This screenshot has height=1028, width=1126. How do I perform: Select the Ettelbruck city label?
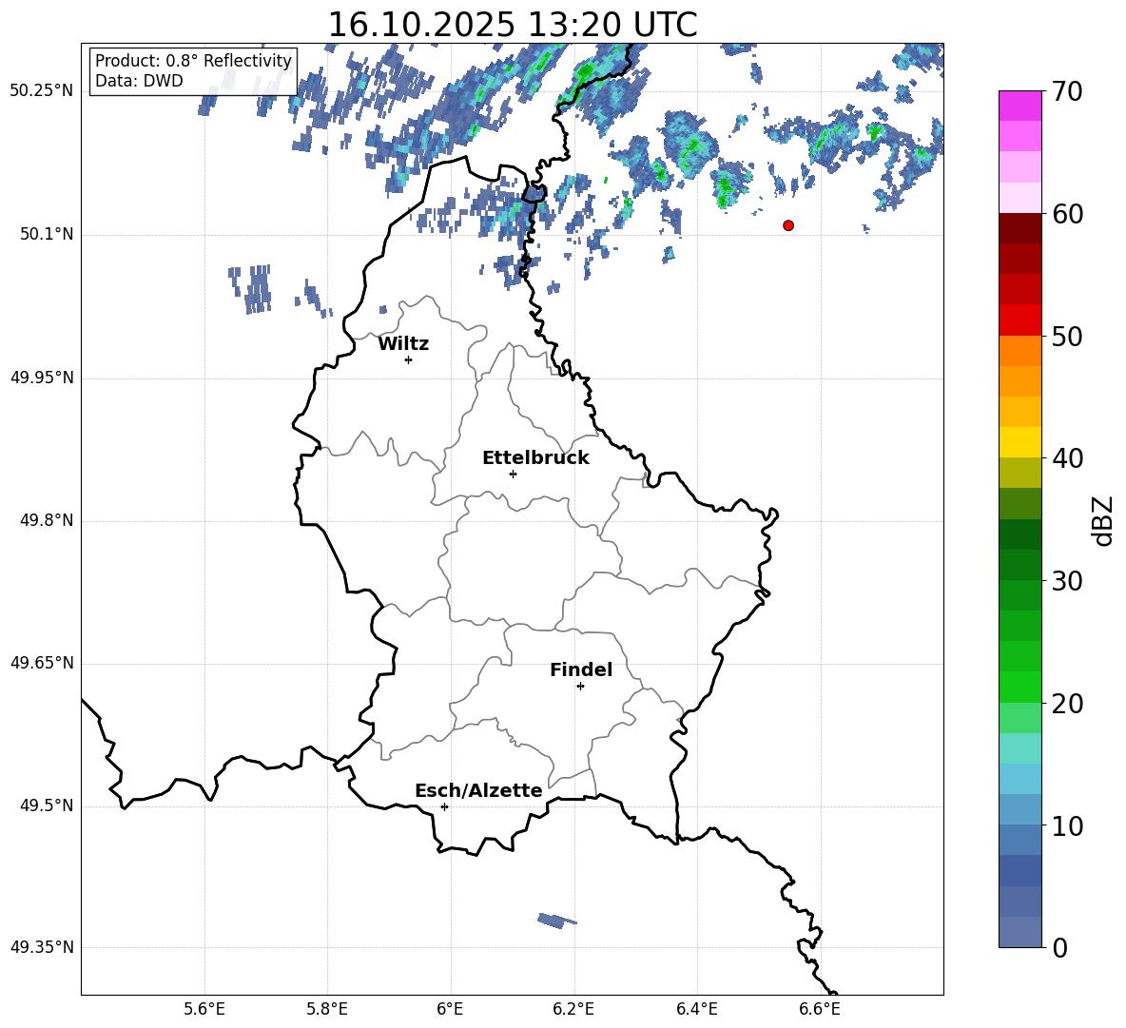(535, 458)
